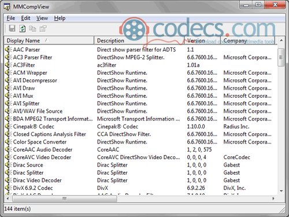Sort by Display Name column header
Screen dimensions: 289x217
(49, 41)
